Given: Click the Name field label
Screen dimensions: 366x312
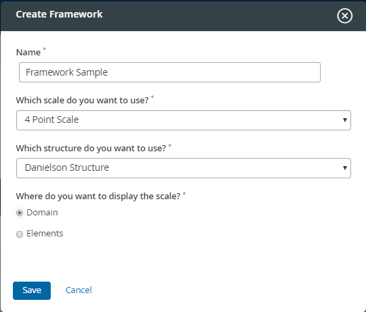Looking at the screenshot, I should pyautogui.click(x=28, y=53).
